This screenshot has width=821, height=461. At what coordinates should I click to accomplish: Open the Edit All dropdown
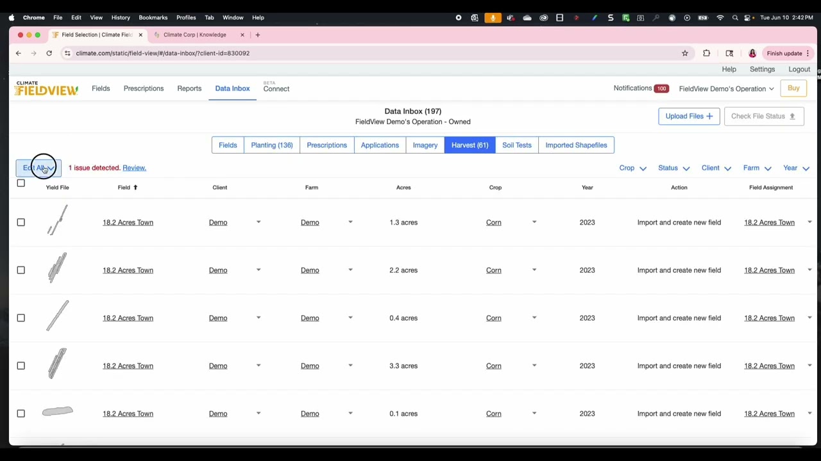click(38, 168)
